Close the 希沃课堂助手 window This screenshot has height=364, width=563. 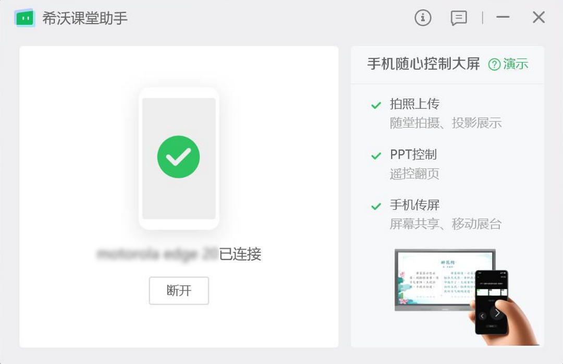[538, 18]
